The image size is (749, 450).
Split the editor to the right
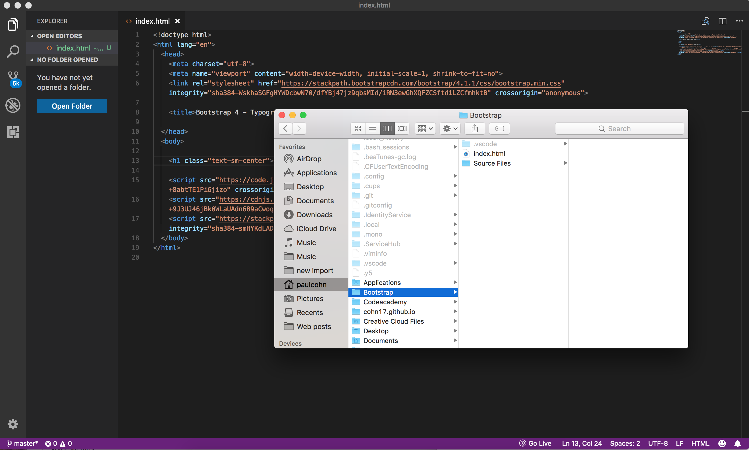[723, 21]
